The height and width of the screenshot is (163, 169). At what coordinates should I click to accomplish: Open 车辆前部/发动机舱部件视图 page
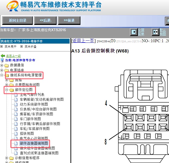coord(42,99)
